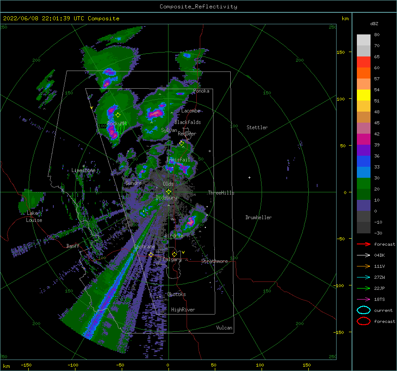Click the Cochrane label
This screenshot has height=371, width=397.
tap(144, 247)
